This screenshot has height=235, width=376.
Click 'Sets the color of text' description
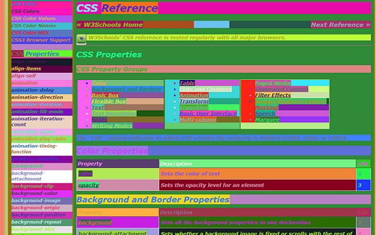pyautogui.click(x=190, y=174)
